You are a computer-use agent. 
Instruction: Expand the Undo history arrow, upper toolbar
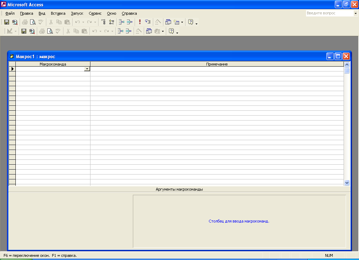[x=83, y=22]
